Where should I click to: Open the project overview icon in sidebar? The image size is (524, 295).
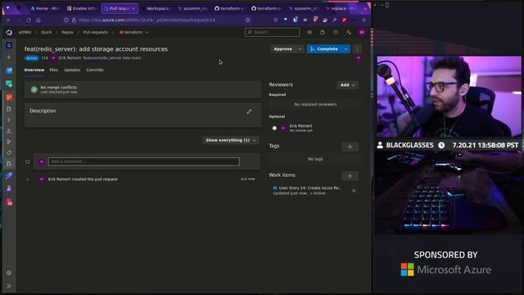click(9, 46)
